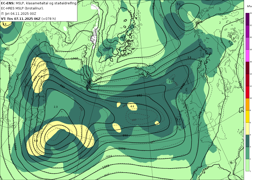Click the '4.8' spread value on the map

tap(5, 24)
